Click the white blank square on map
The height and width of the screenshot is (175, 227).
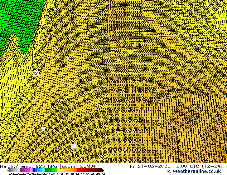pos(74,146)
